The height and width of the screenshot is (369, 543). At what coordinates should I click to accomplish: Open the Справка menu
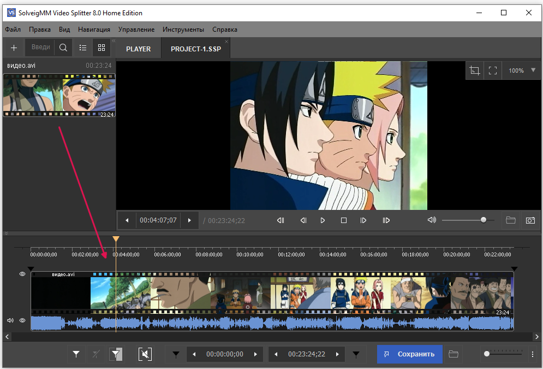click(225, 30)
